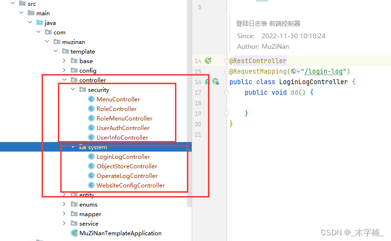
Task: Click the base package icon
Action: [74, 61]
